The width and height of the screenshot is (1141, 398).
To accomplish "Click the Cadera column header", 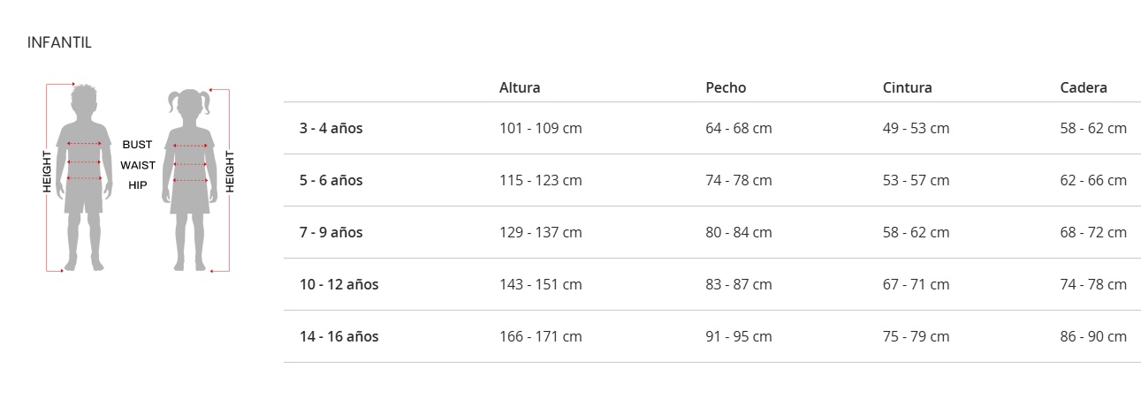I will 1084,87.
